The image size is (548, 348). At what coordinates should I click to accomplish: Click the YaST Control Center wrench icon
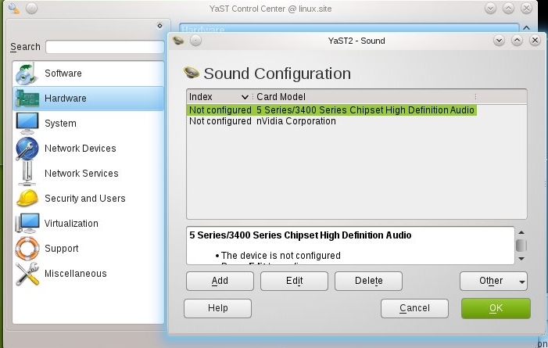[14, 8]
